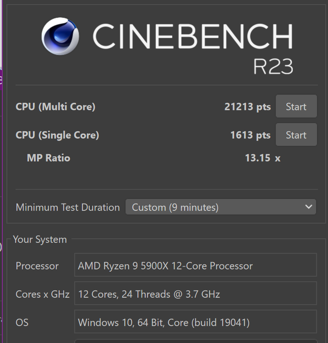This screenshot has width=328, height=343.
Task: Click the Minimum Test Duration label
Action: [68, 207]
